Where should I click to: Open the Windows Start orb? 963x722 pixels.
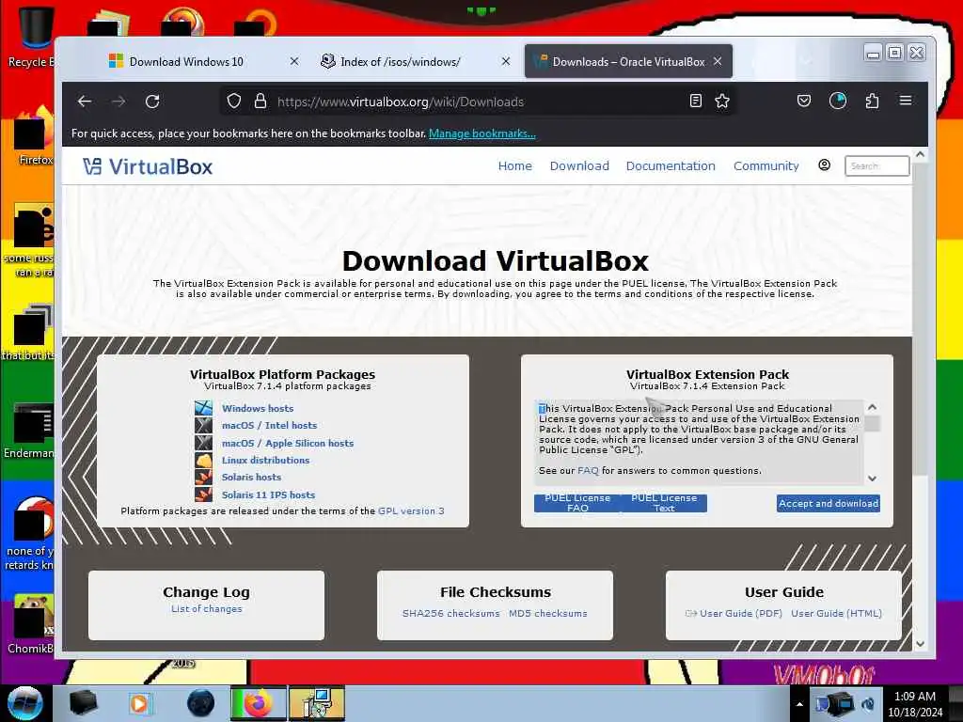pyautogui.click(x=24, y=703)
